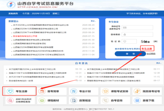The width and height of the screenshot is (164, 111).
Task: Click the 登录 button
Action: click(x=130, y=54)
